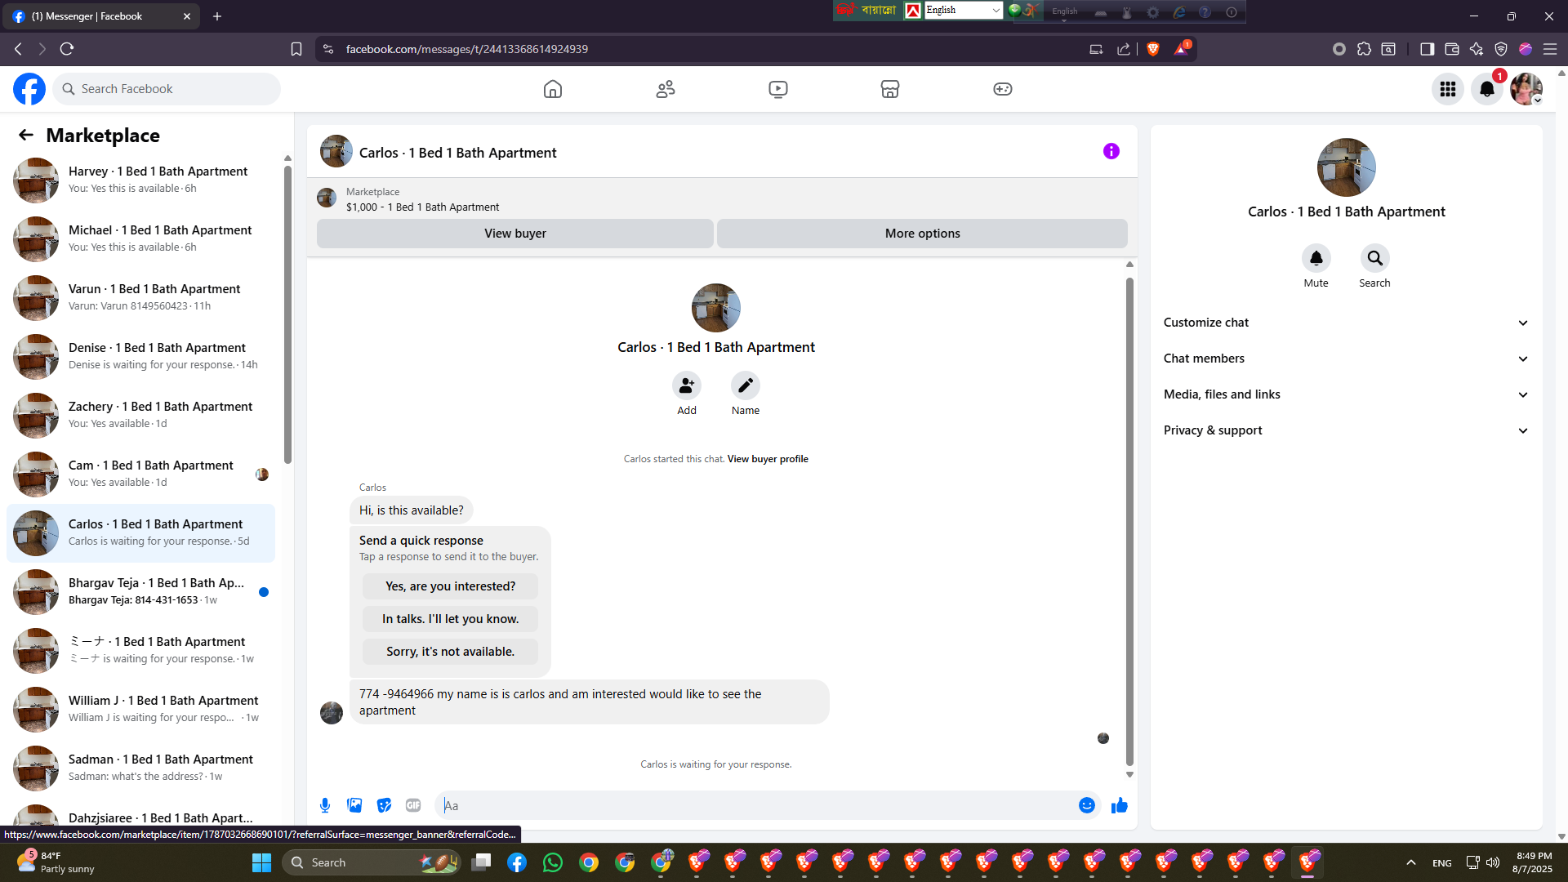The width and height of the screenshot is (1568, 882).
Task: Open Sadman's apartment conversation
Action: click(140, 768)
